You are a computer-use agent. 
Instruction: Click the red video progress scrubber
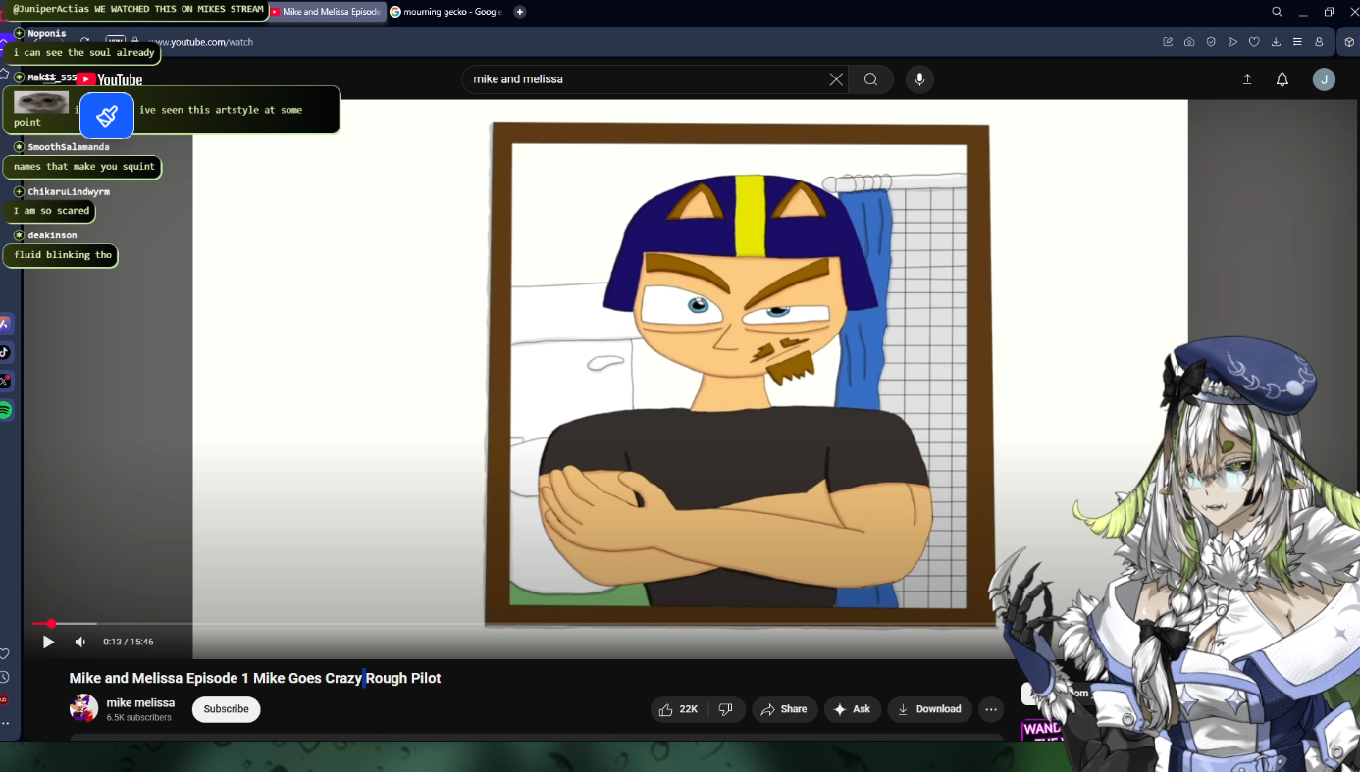click(51, 623)
